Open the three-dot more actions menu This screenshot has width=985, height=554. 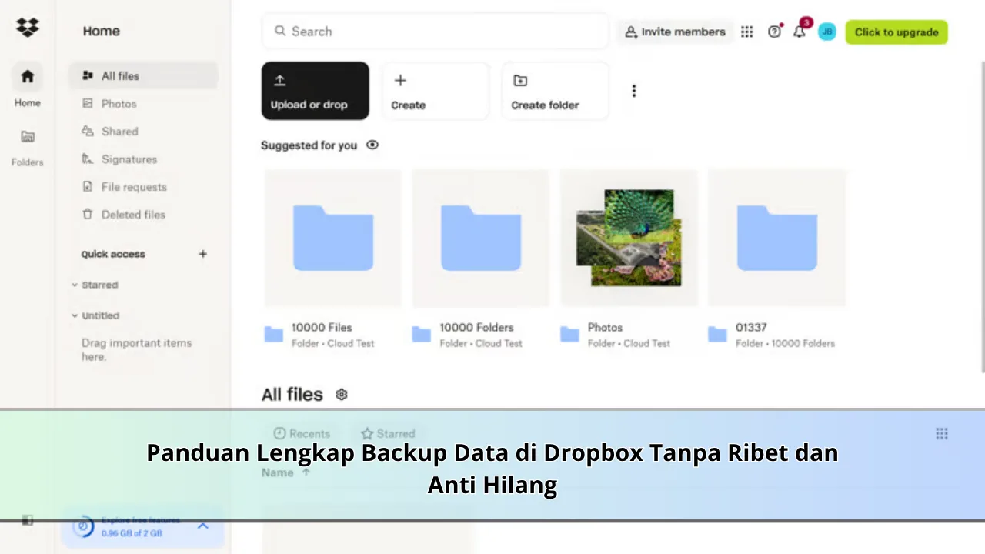click(x=634, y=91)
